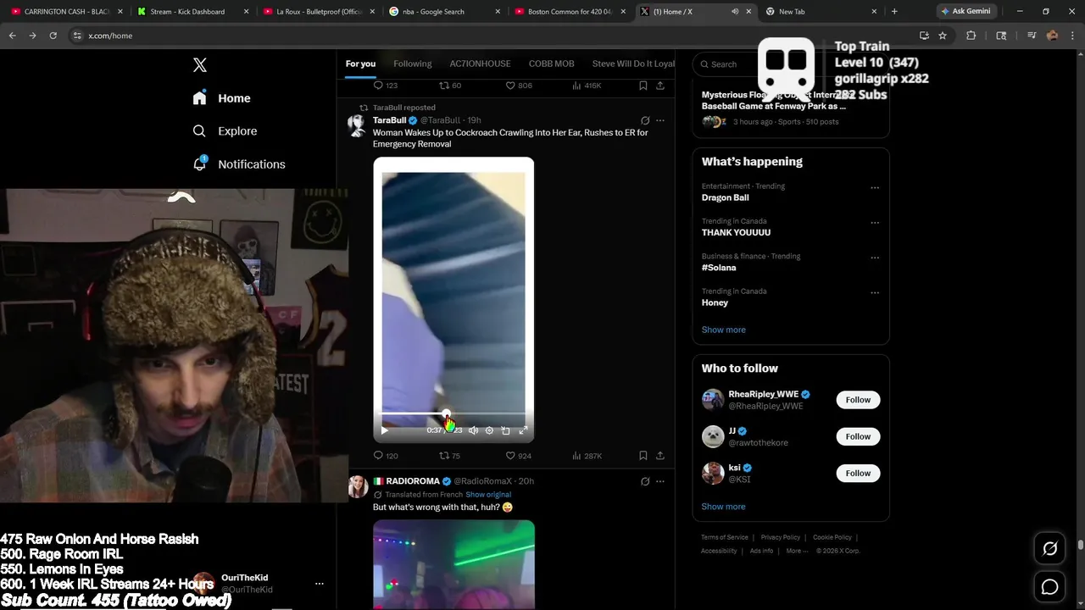Reload the page in Chrome
This screenshot has width=1085, height=610.
coord(53,36)
